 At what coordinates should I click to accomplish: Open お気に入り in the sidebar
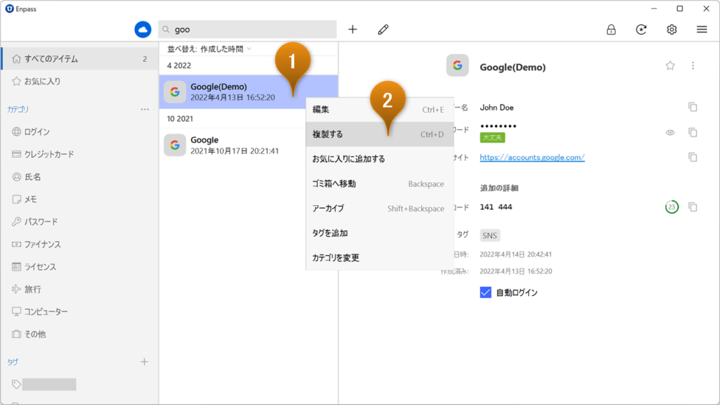(79, 82)
